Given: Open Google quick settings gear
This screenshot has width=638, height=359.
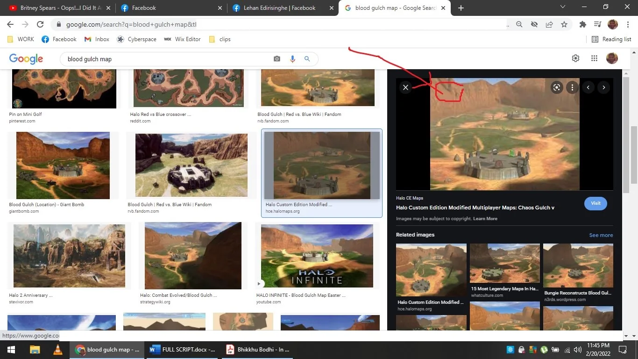Looking at the screenshot, I should [x=575, y=58].
